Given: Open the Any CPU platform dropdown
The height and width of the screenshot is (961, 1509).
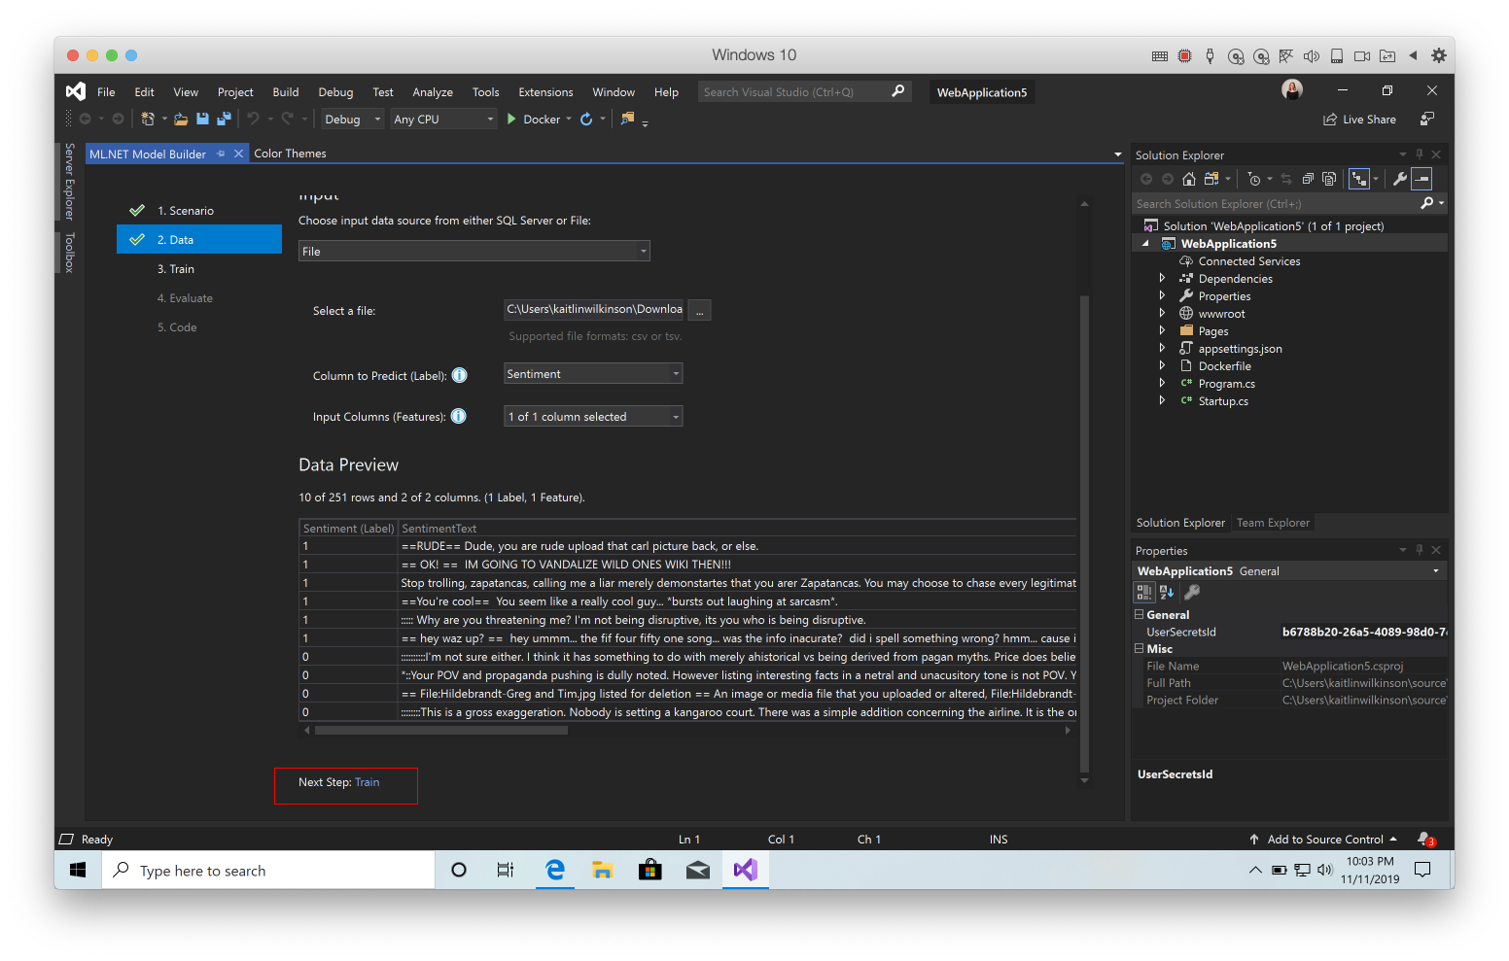Looking at the screenshot, I should coord(443,119).
